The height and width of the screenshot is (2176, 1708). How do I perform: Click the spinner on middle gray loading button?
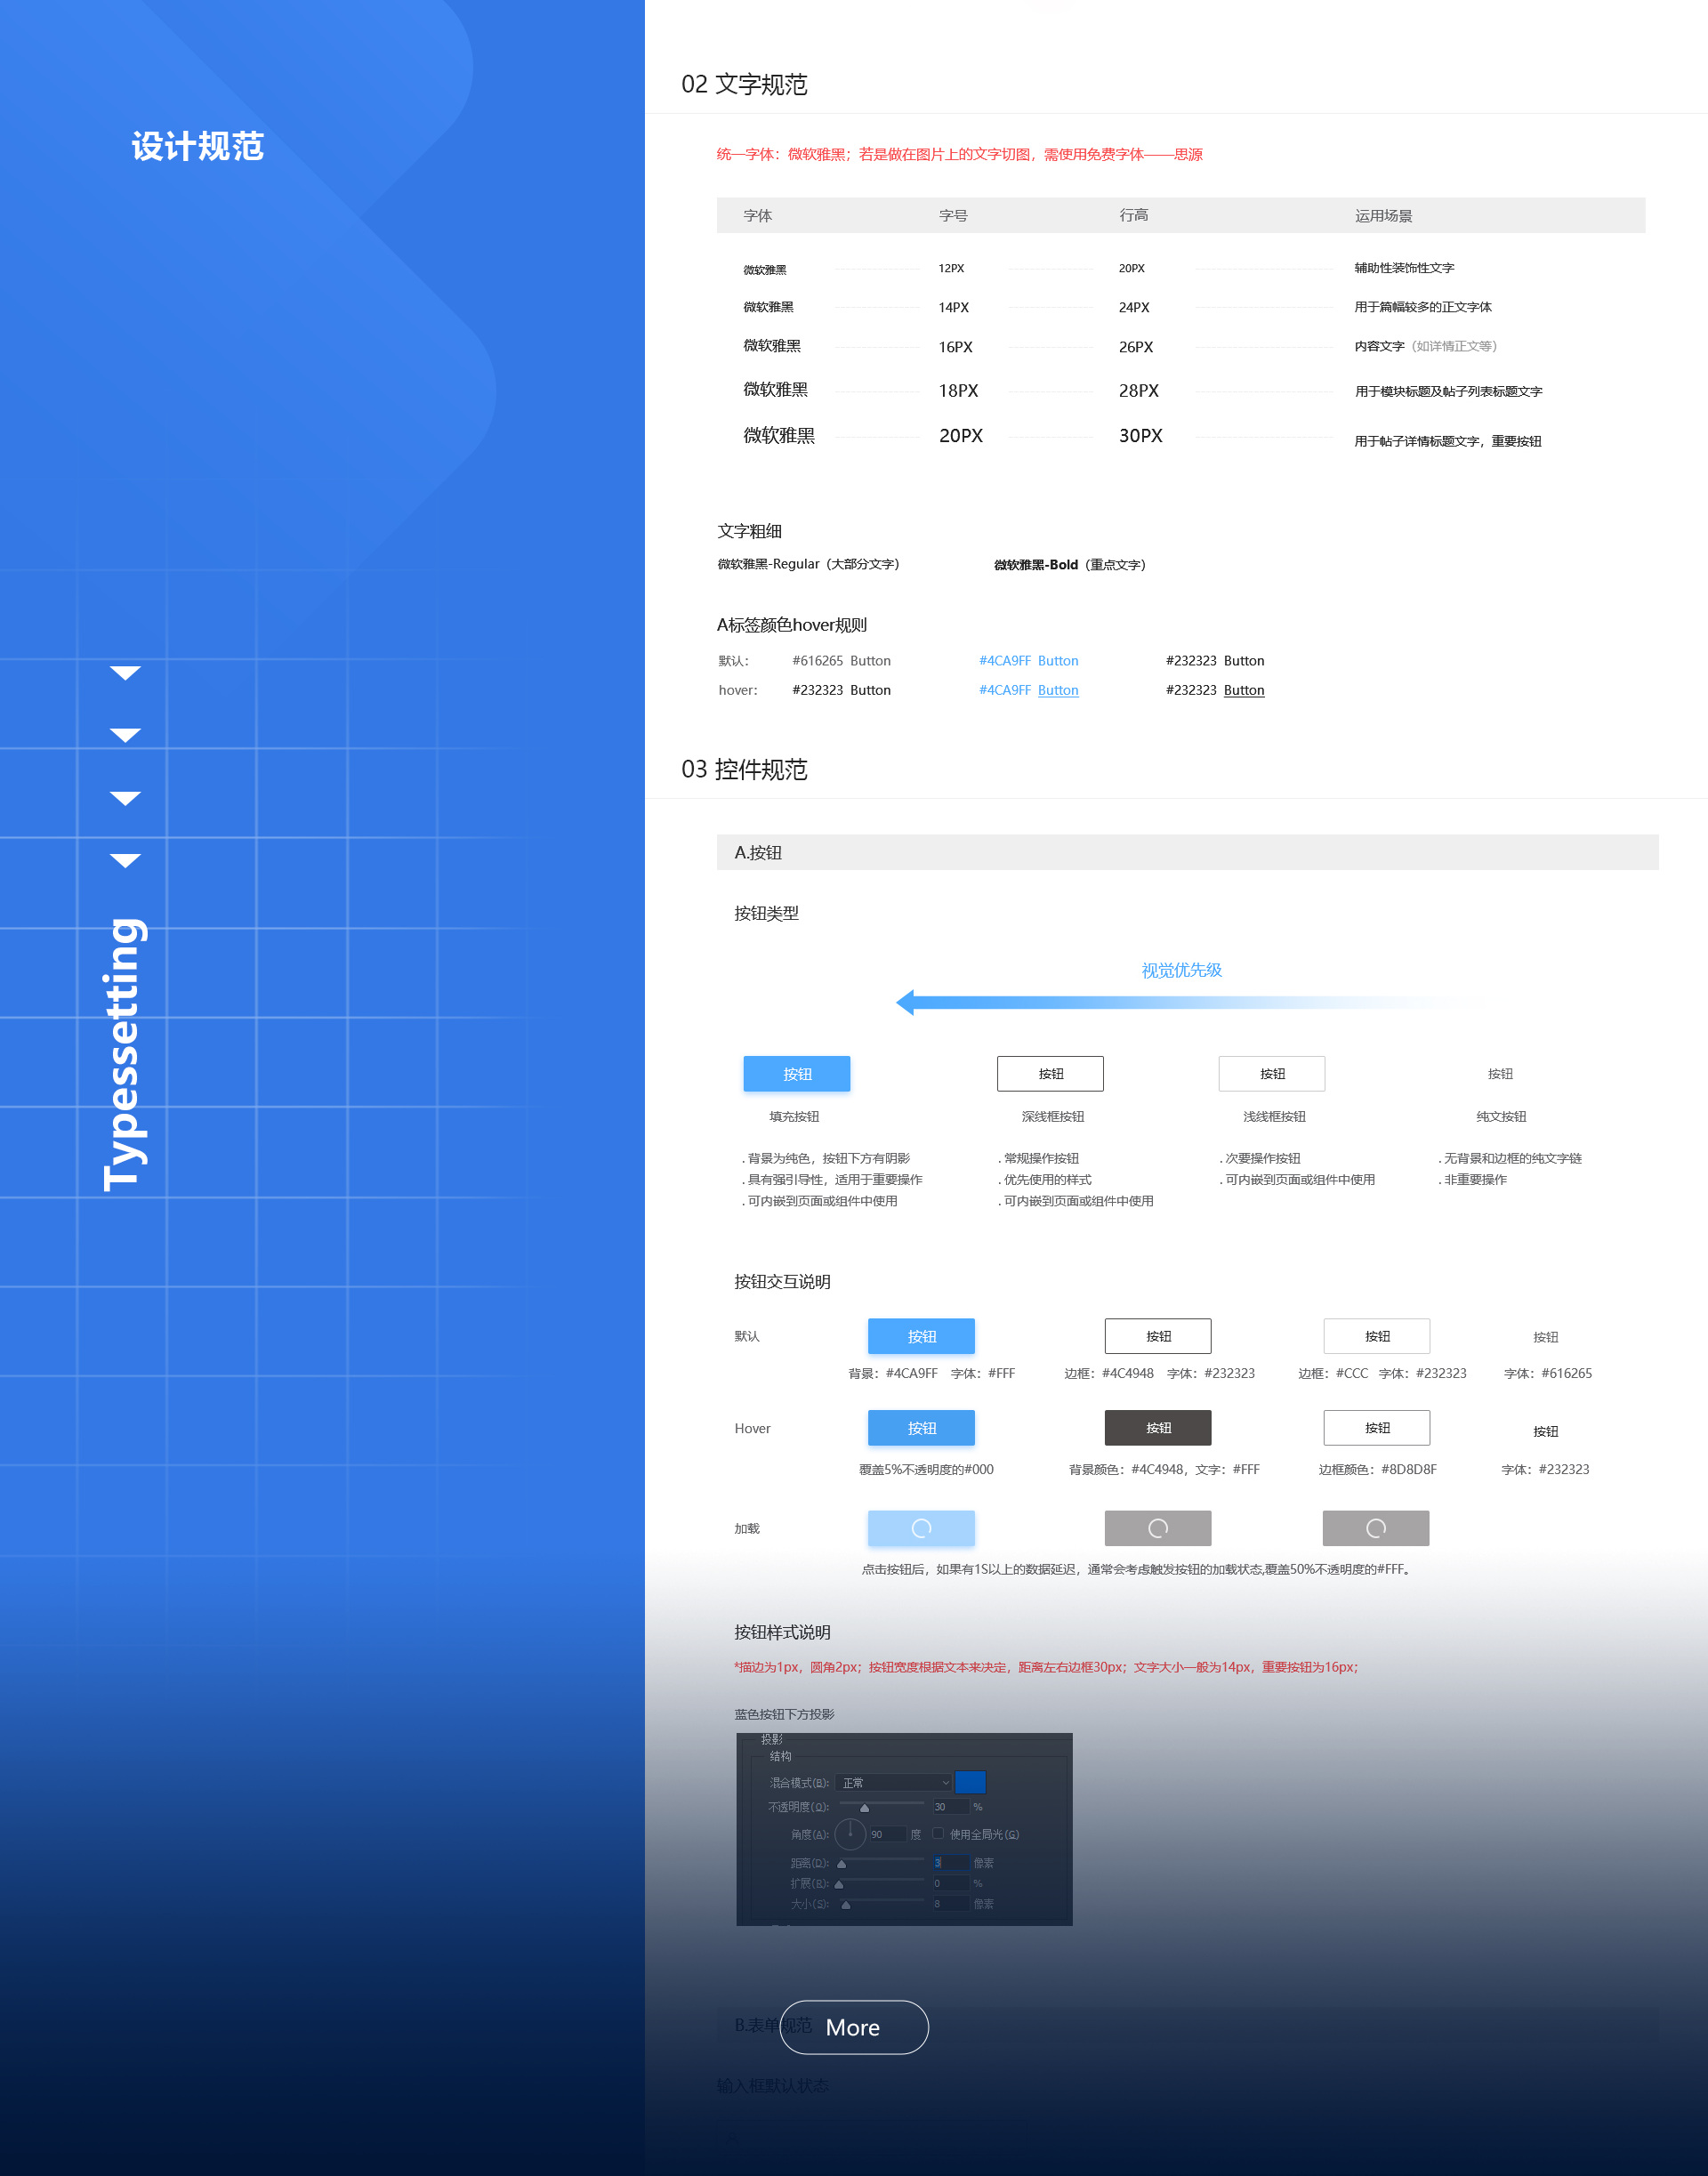coord(1158,1528)
